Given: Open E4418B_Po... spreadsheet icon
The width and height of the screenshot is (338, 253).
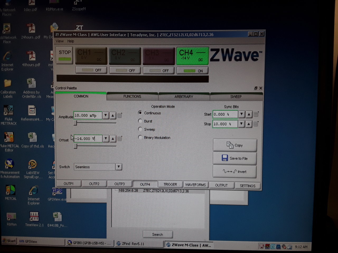Looking at the screenshot, I should (57, 220).
